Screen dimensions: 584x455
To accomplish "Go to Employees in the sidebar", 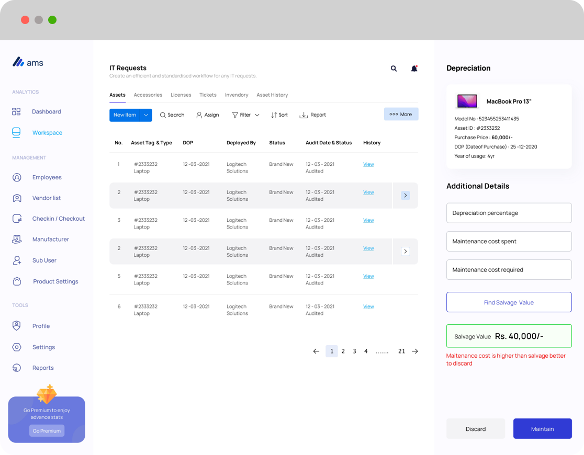I will coord(47,177).
